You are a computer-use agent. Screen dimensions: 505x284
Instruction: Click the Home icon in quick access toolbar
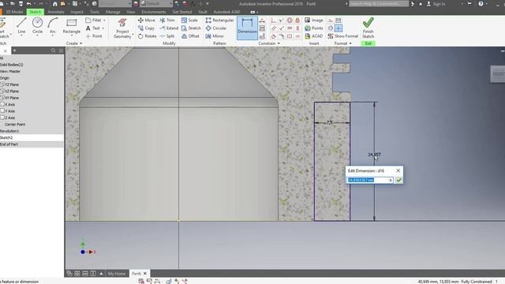click(54, 4)
